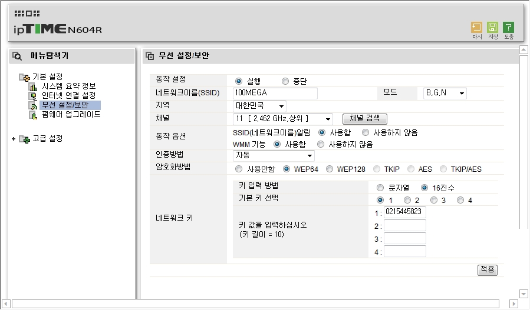The image size is (530, 310).
Task: Click the 채널 검색 button
Action: click(x=364, y=119)
